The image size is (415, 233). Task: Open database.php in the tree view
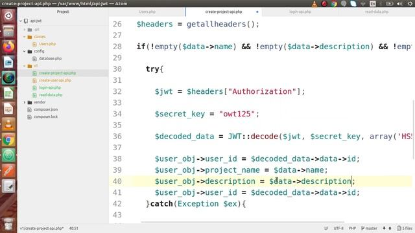pos(51,58)
